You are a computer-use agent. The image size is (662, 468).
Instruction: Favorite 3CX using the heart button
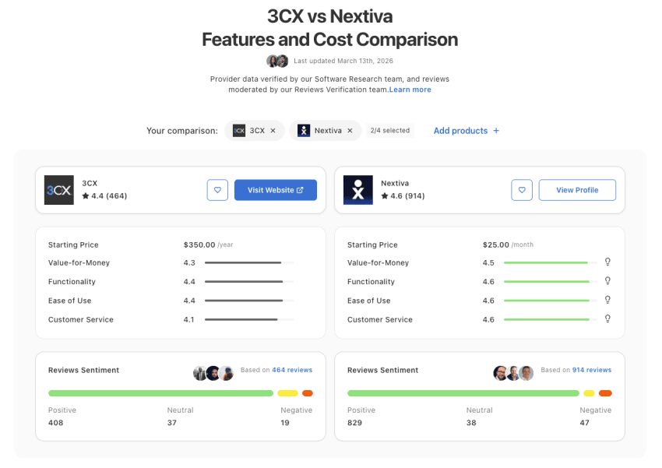coord(217,189)
